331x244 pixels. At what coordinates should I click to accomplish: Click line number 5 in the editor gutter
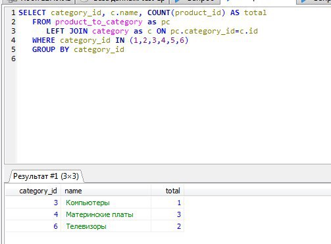[13, 49]
